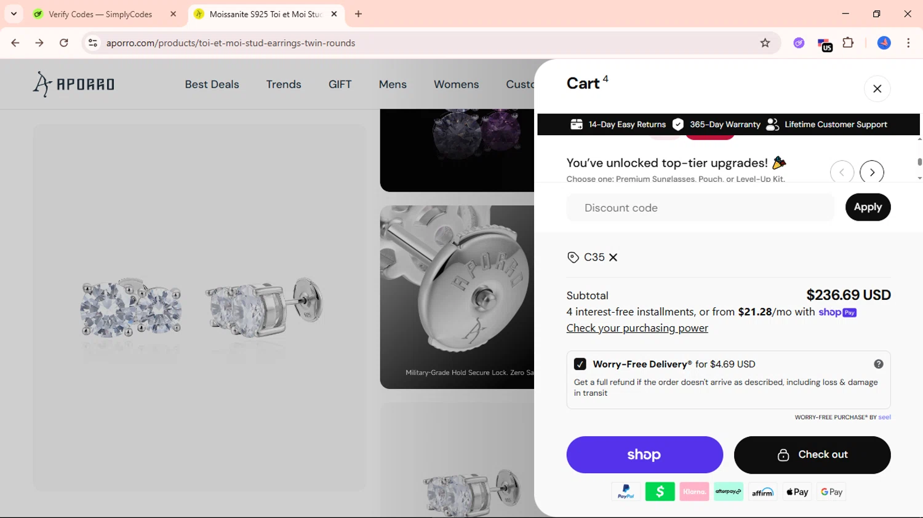This screenshot has height=518, width=923.
Task: Select Google Pay payment icon
Action: [831, 492]
